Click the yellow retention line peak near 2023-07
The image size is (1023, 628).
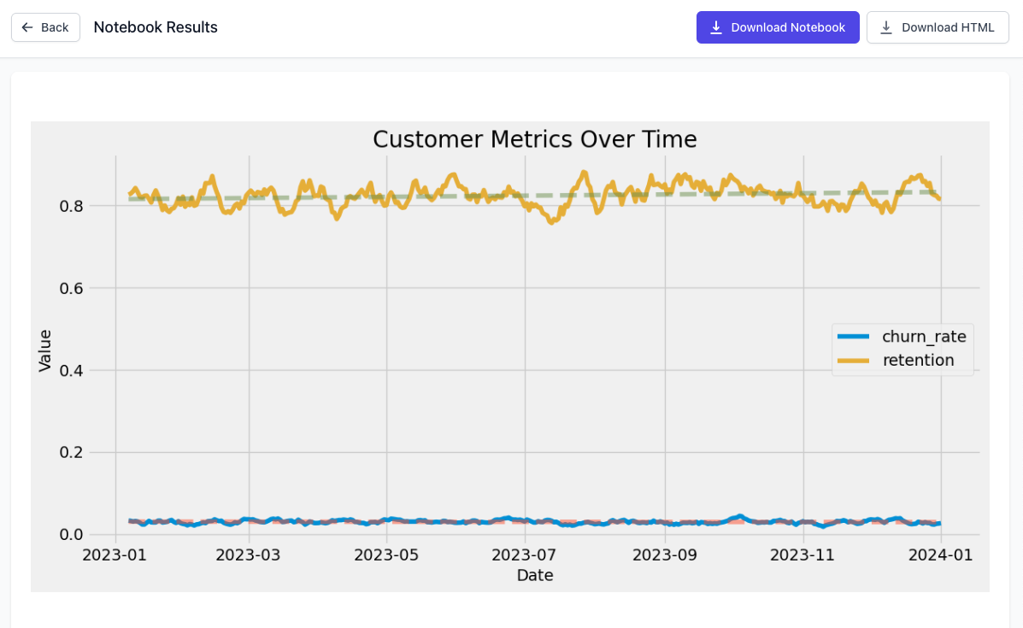[x=586, y=171]
